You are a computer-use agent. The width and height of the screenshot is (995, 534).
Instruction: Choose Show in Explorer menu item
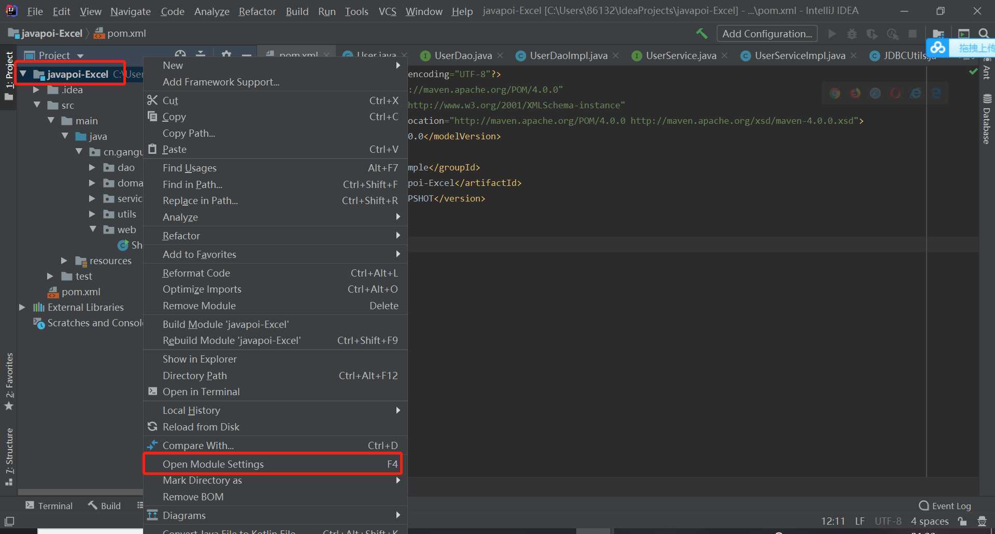275,359
